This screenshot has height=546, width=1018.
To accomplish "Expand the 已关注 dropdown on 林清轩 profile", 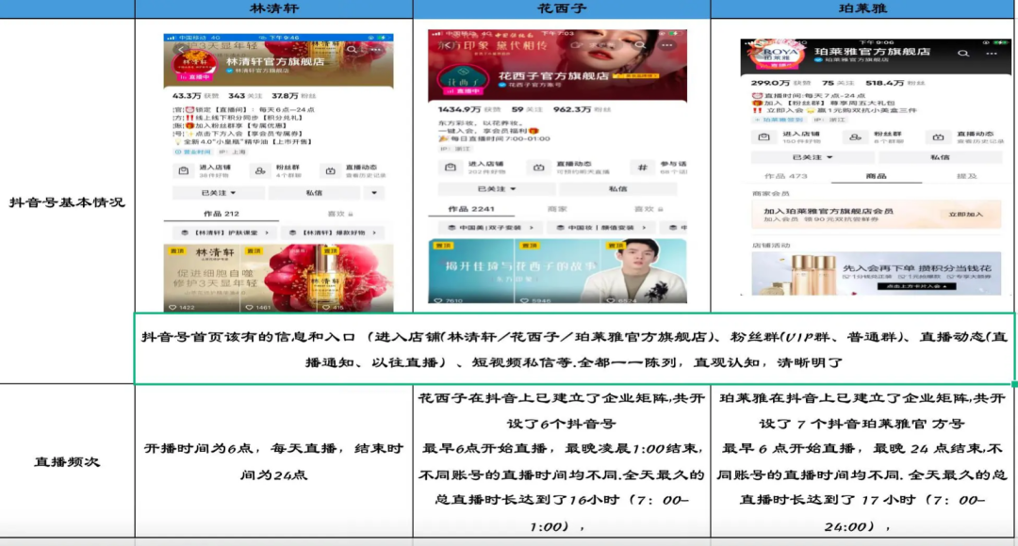I will click(219, 193).
